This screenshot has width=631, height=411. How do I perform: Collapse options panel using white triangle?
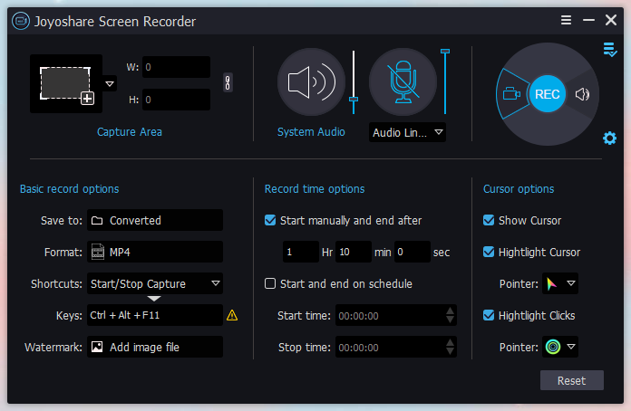(x=154, y=299)
